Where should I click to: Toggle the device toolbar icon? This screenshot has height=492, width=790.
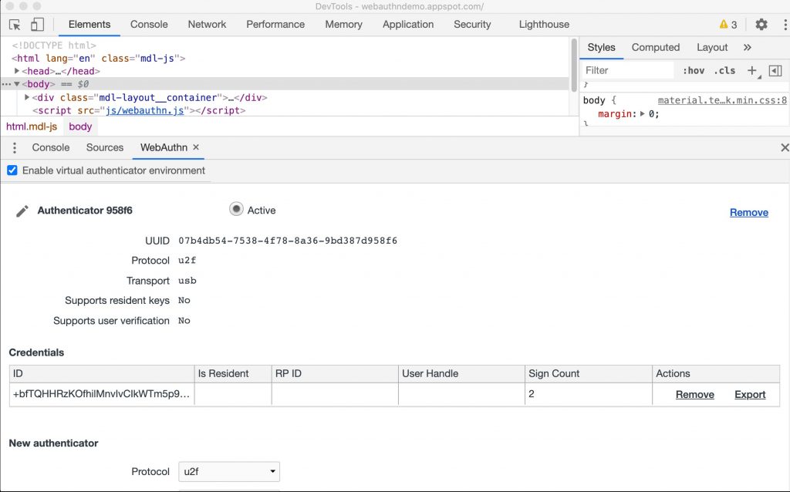tap(37, 24)
